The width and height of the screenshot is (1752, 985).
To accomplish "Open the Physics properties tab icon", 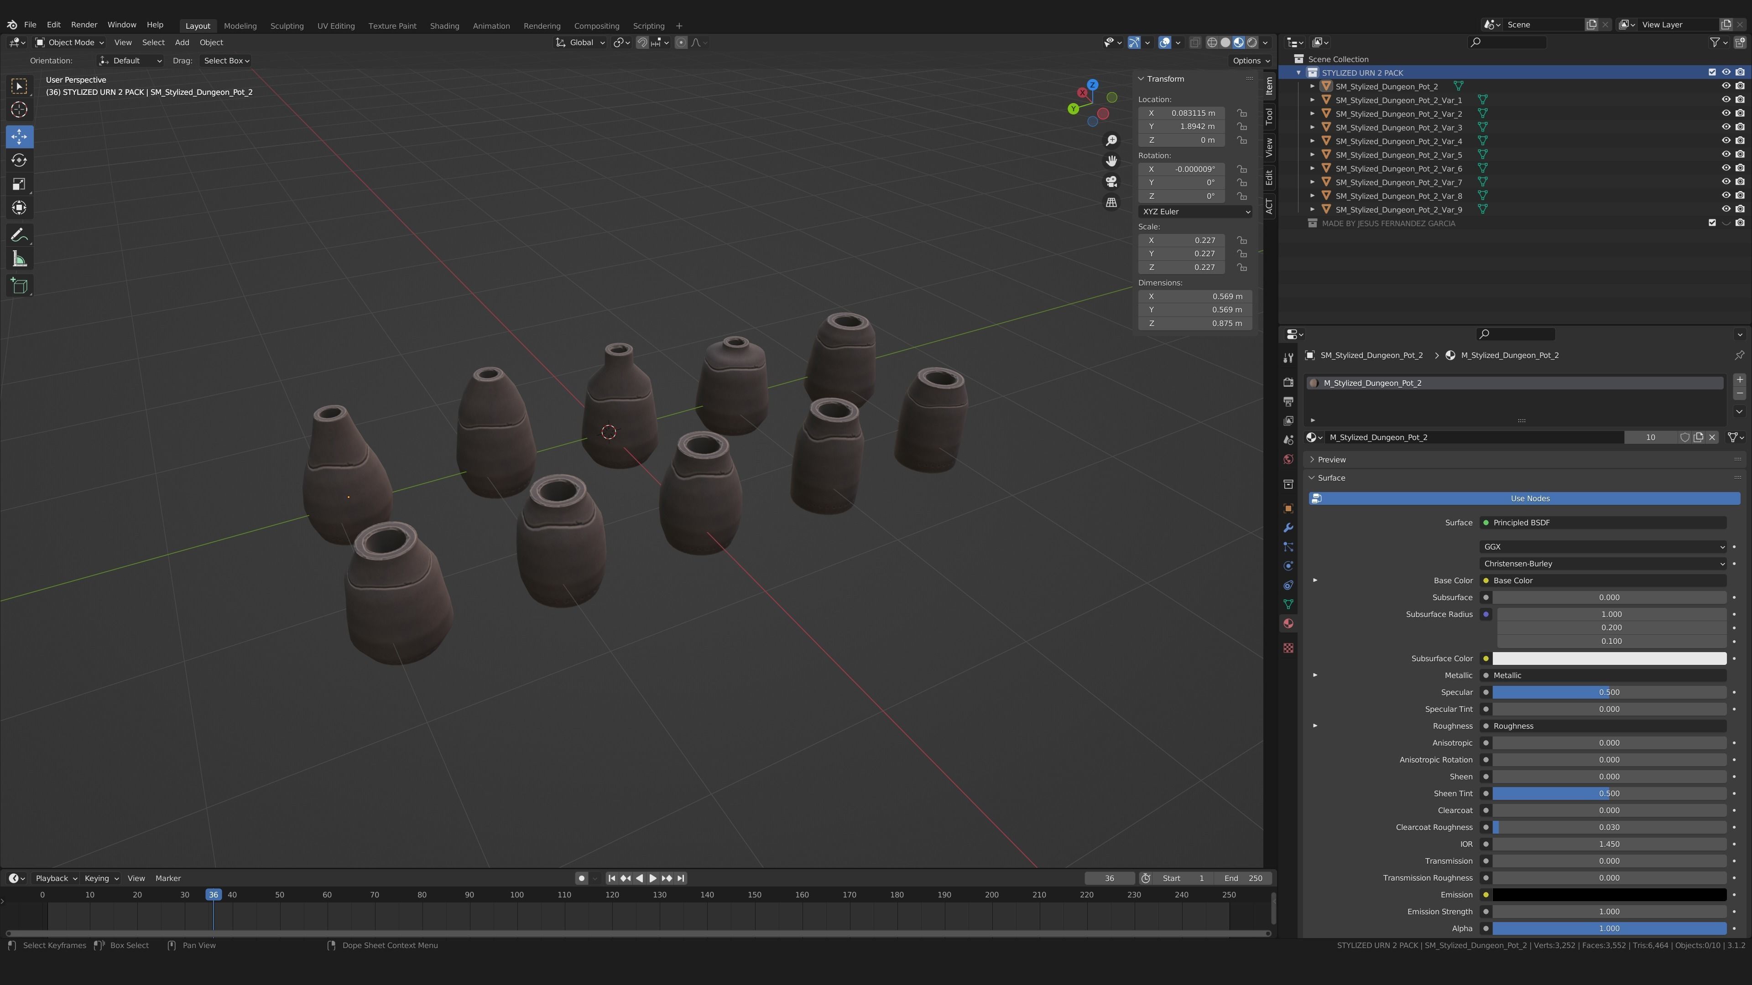I will click(1288, 565).
